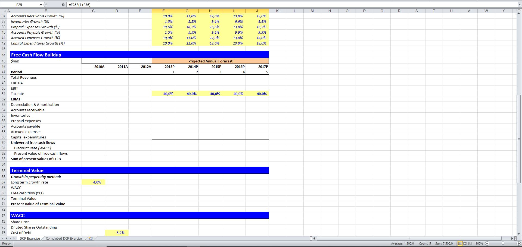This screenshot has height=247, width=522.
Task: Select Page Break Preview view icon
Action: [470, 243]
